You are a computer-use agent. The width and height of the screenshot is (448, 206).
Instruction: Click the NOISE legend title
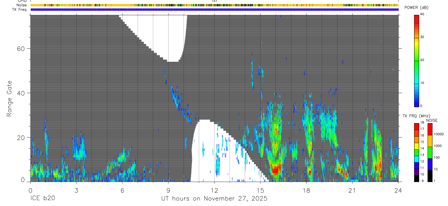(x=432, y=120)
